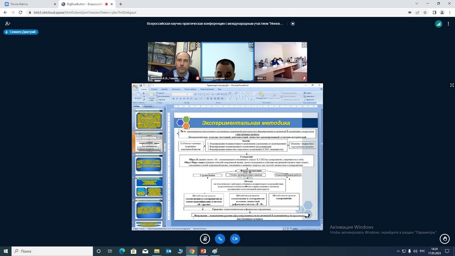Screen dimensions: 455x256
Task: Toggle webcam sharing with the camera button
Action: [x=235, y=239]
